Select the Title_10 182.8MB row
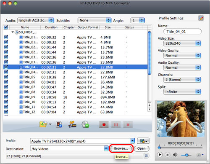Image resolution: width=210 pixels, height=164 pixels. point(75,102)
